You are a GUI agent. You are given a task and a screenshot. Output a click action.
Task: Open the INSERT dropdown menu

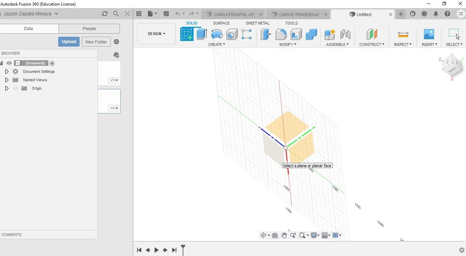coord(429,44)
